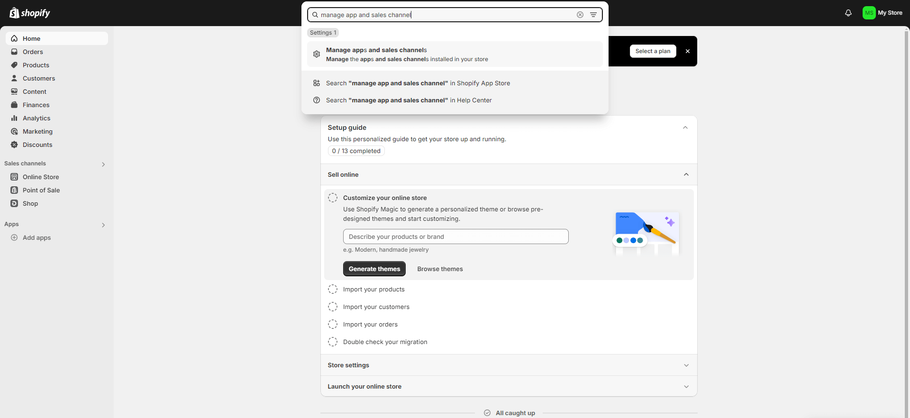Click the Discounts badge icon
Viewport: 910px width, 418px height.
(14, 145)
